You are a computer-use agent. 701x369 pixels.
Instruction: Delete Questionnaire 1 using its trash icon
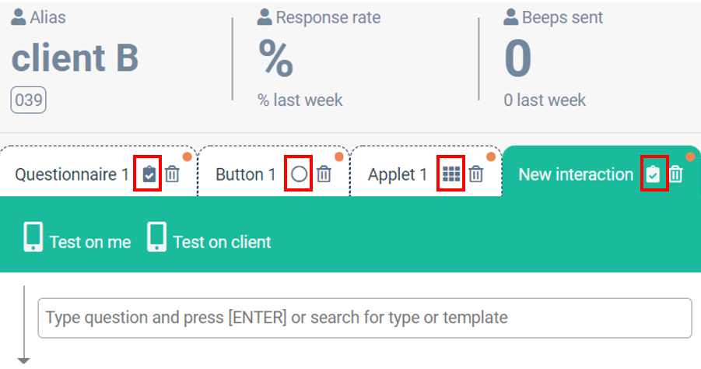(x=173, y=174)
